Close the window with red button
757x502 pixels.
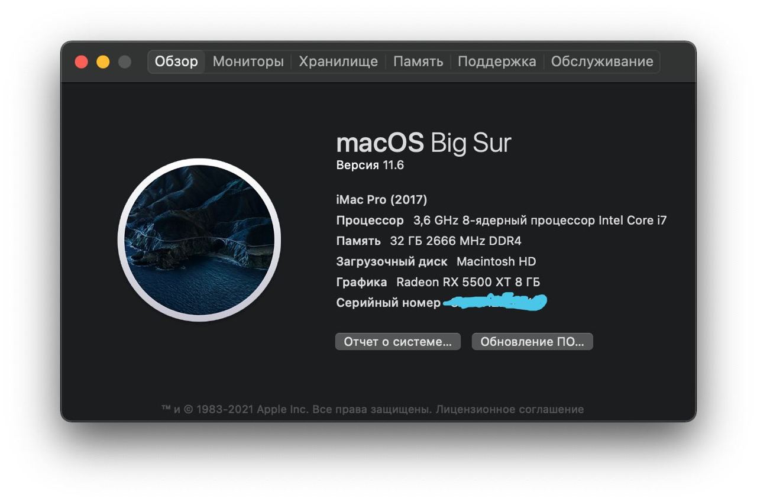[x=82, y=61]
